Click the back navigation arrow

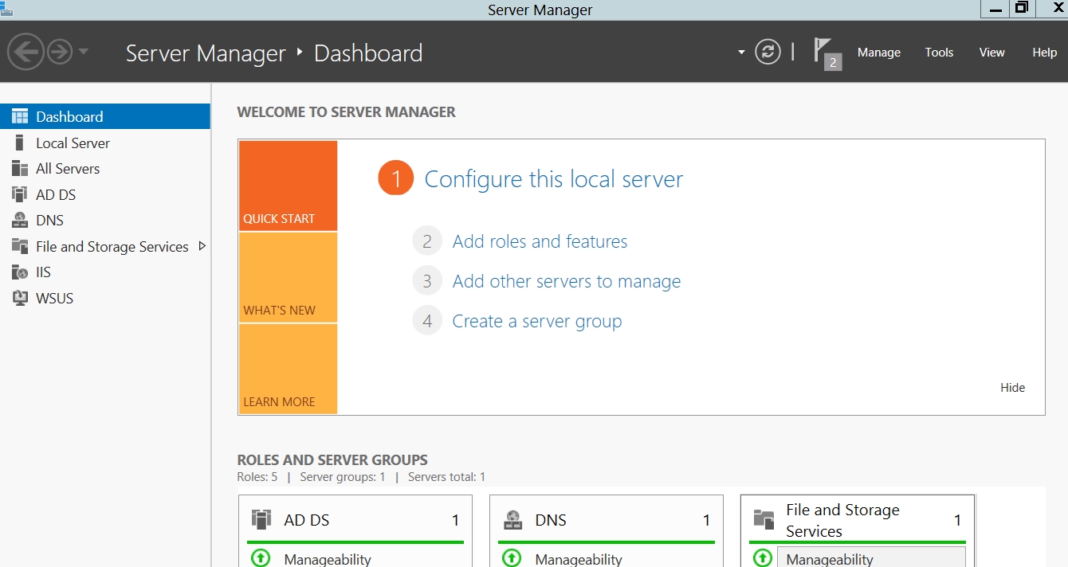point(24,53)
